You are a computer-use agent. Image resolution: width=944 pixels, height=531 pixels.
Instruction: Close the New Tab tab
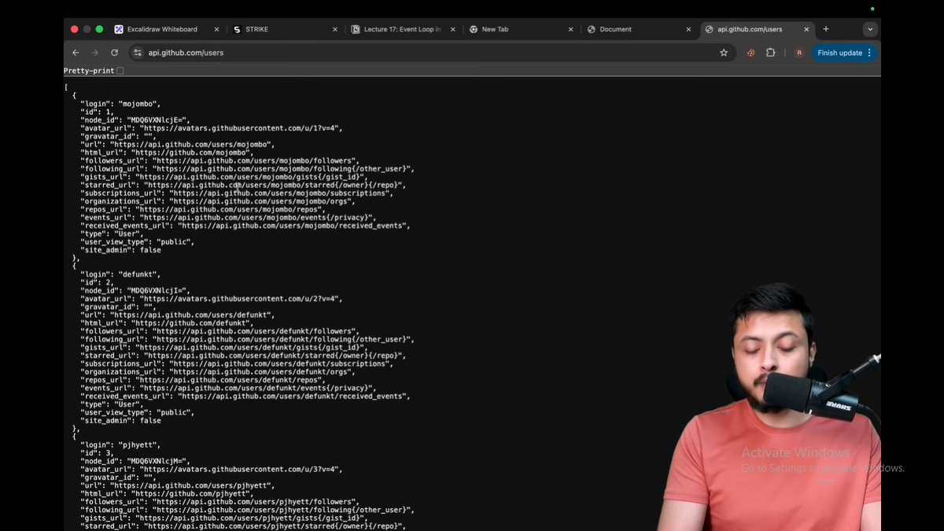571,29
